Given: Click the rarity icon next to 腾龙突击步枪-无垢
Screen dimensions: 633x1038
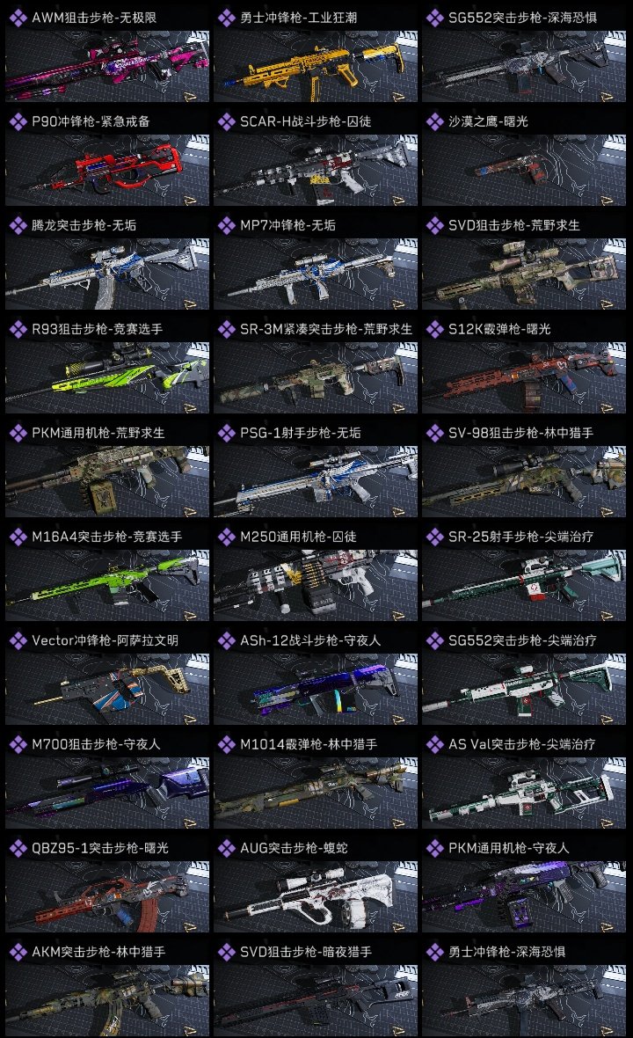Looking at the screenshot, I should (18, 225).
